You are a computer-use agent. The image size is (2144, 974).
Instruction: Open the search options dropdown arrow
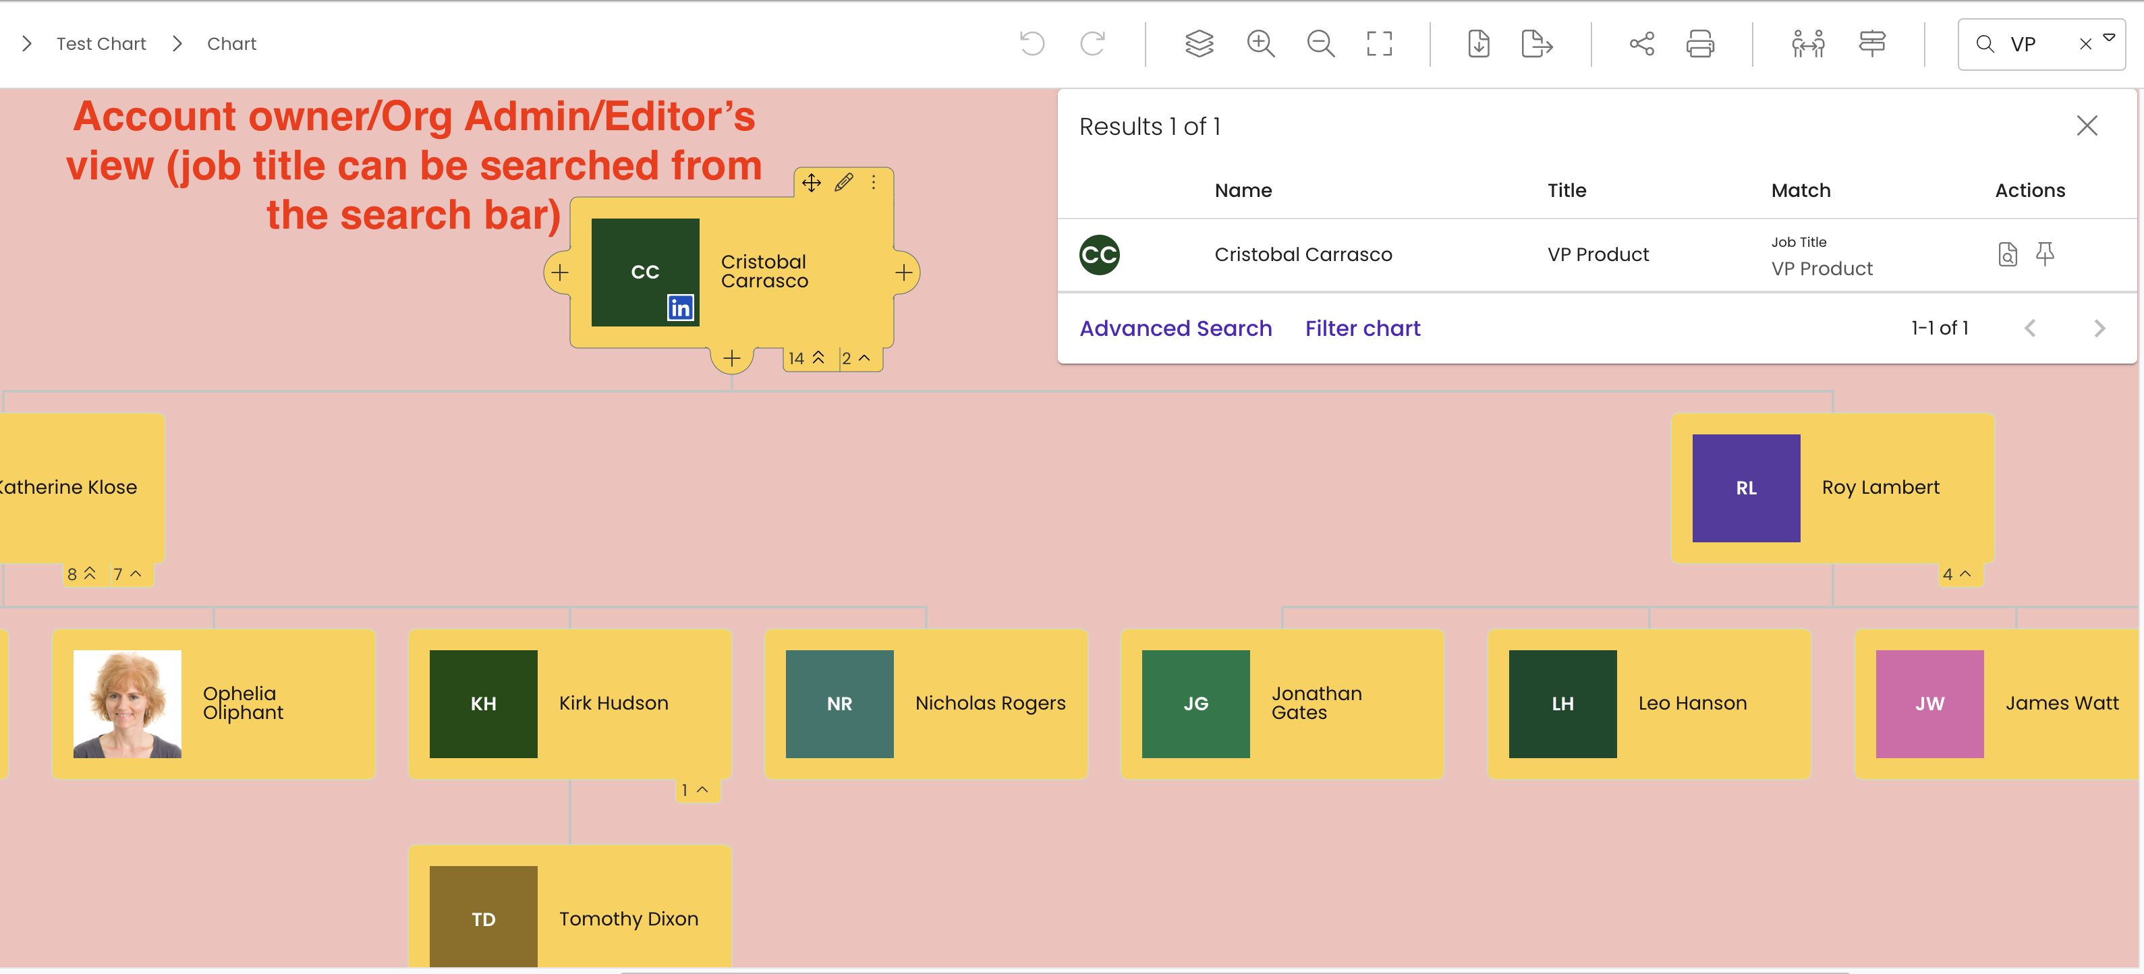coord(2109,38)
